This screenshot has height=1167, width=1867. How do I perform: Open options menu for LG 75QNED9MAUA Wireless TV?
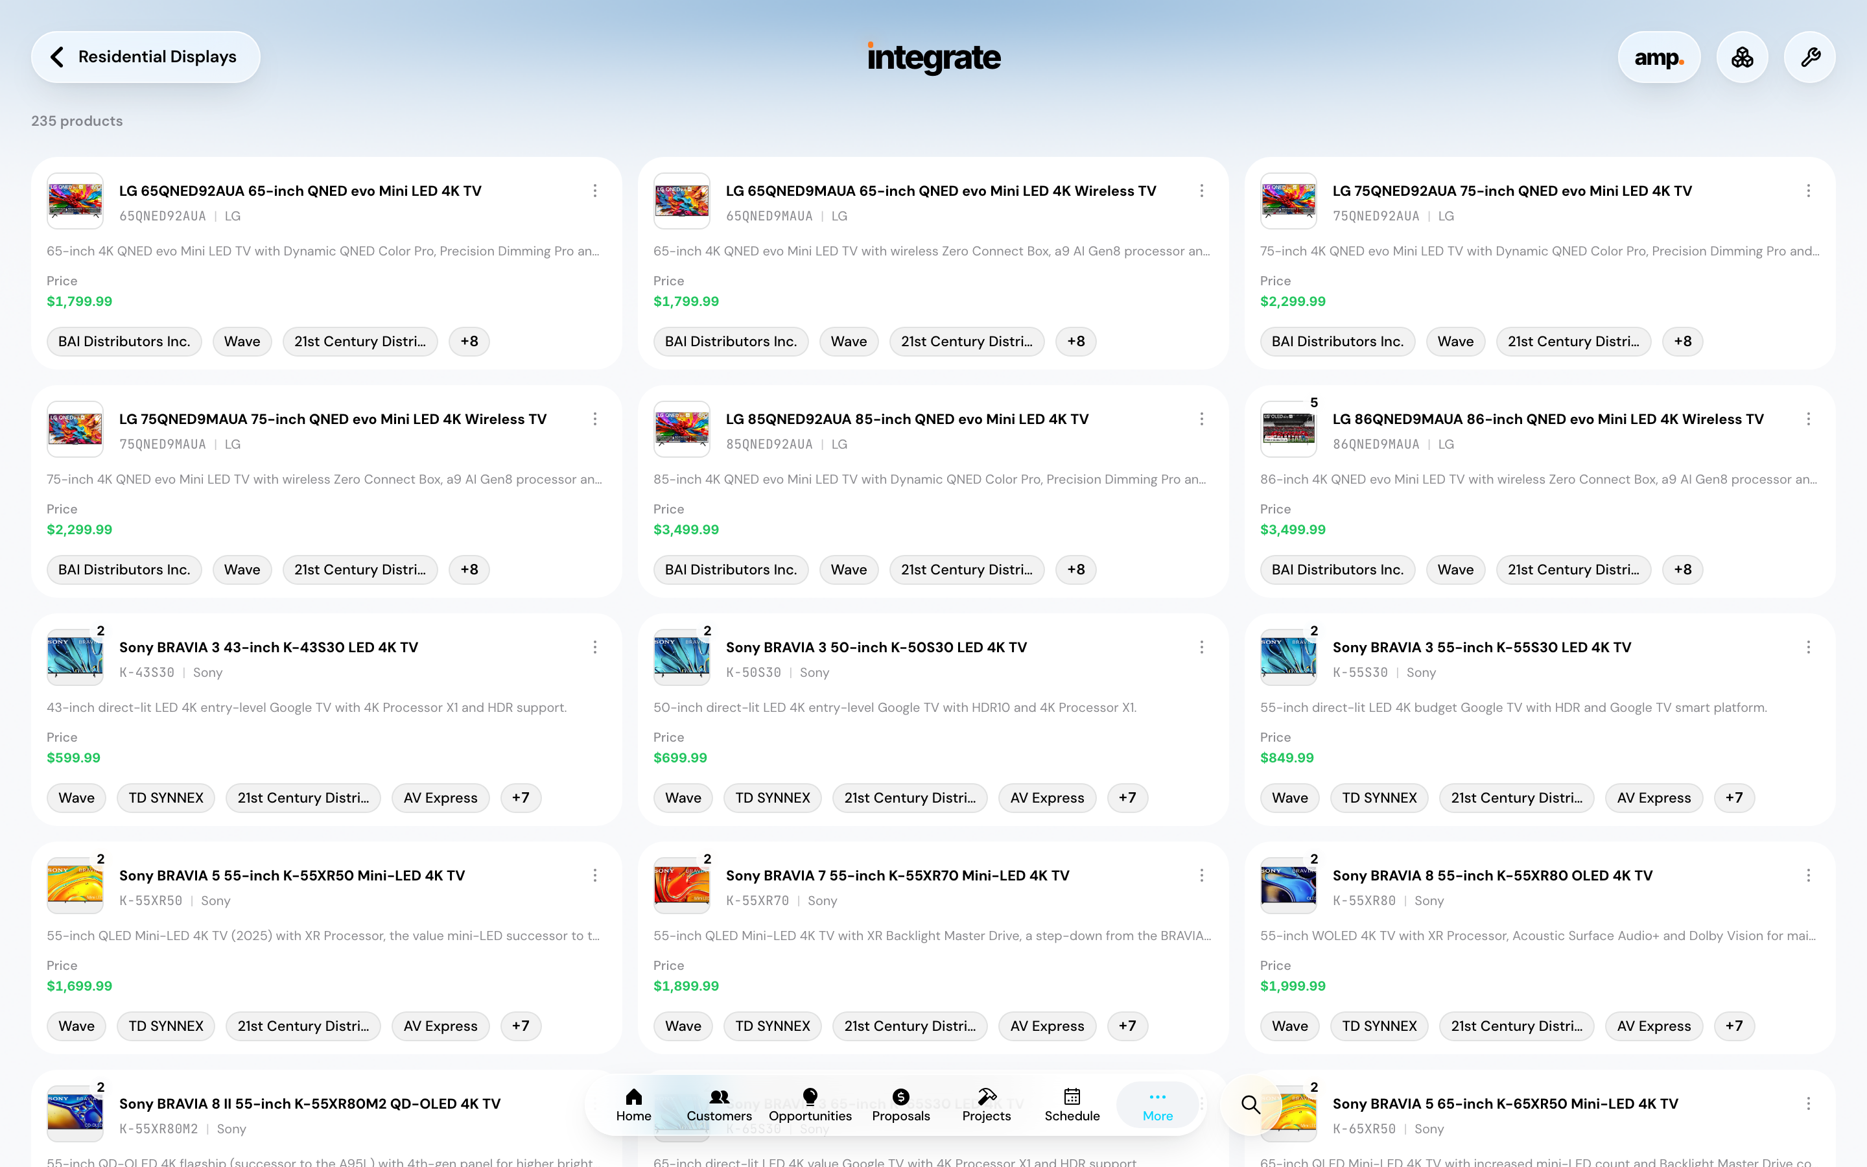(x=595, y=419)
